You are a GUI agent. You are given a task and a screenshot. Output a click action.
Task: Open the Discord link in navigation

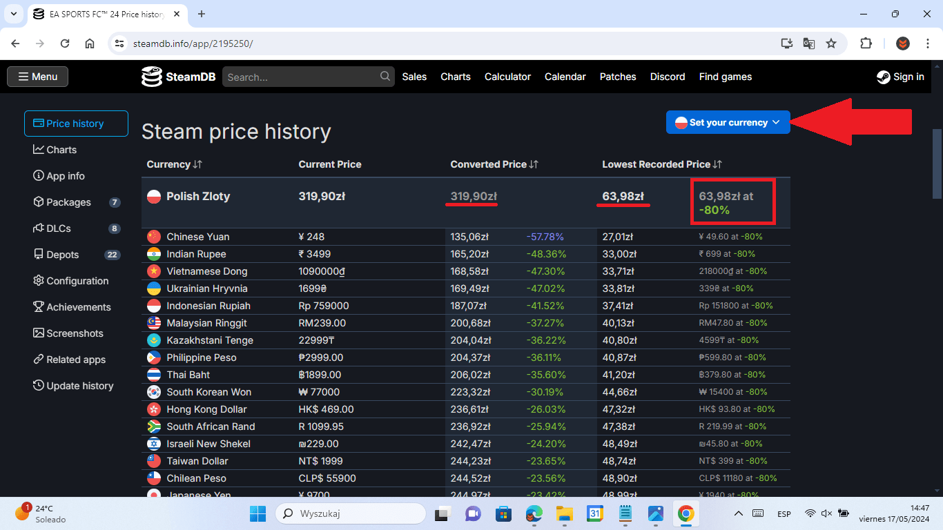pyautogui.click(x=668, y=77)
